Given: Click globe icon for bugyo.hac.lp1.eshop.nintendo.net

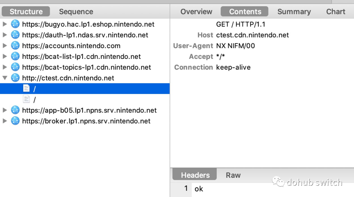Looking at the screenshot, I should click(x=15, y=24).
